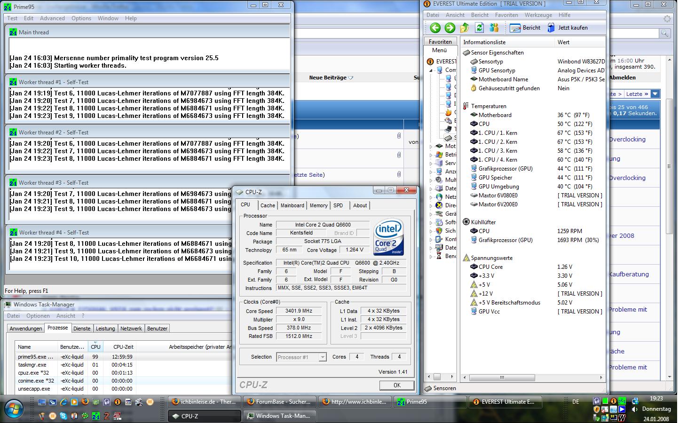The image size is (687, 423).
Task: Click Show Desktop quick launch icon
Action: coord(42,402)
